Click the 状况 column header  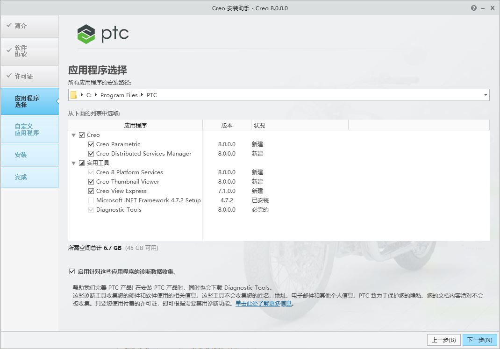(300, 125)
